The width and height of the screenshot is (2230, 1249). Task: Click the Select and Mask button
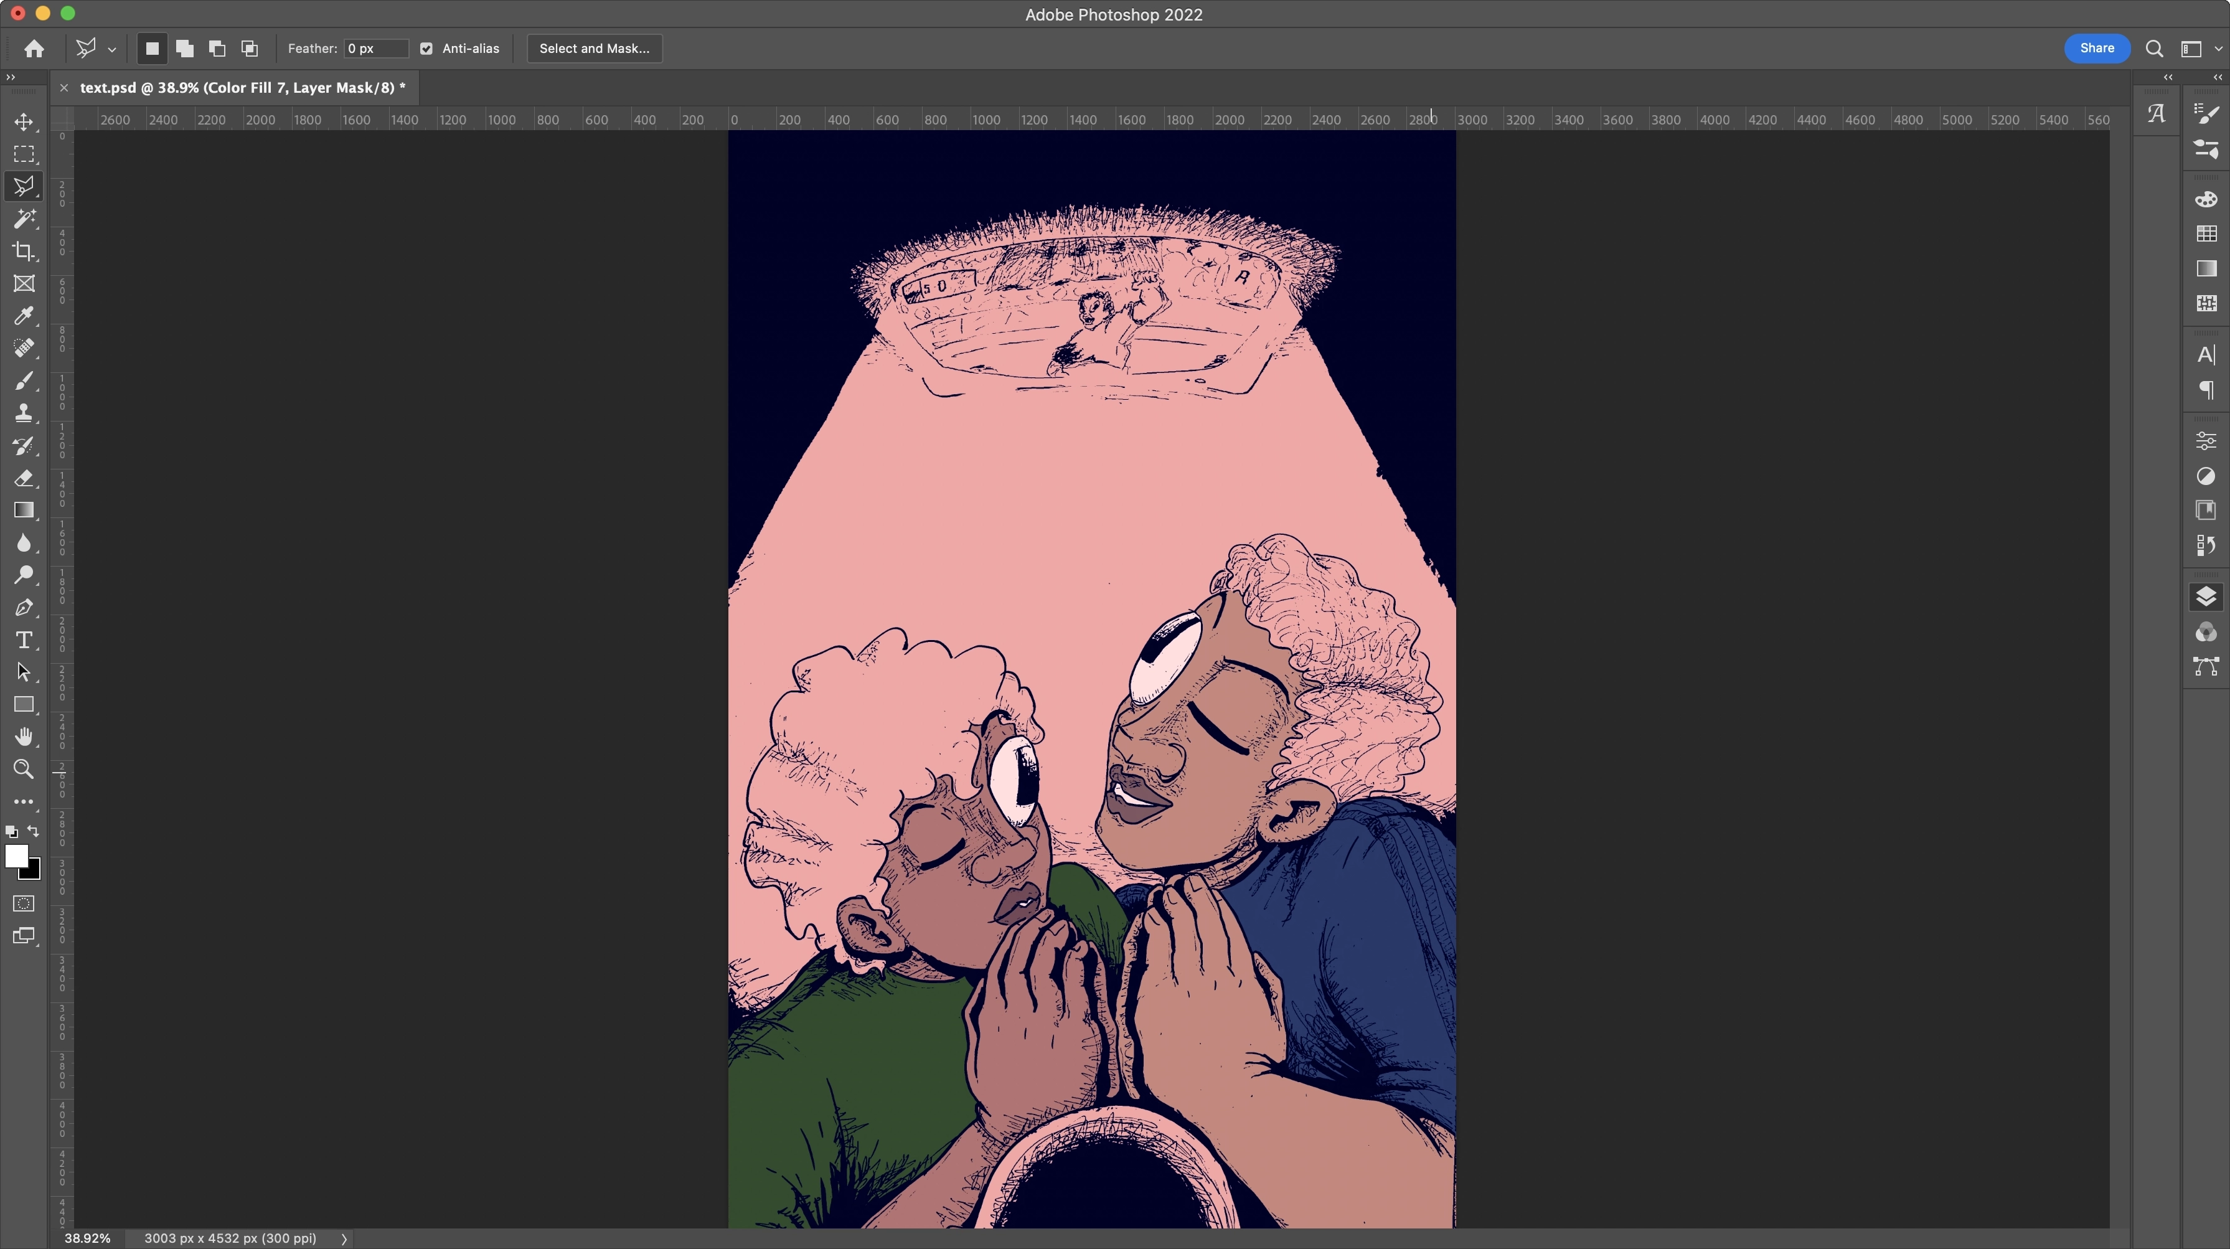594,49
